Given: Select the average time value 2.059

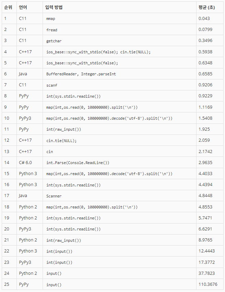Looking at the screenshot, I should 204,140.
